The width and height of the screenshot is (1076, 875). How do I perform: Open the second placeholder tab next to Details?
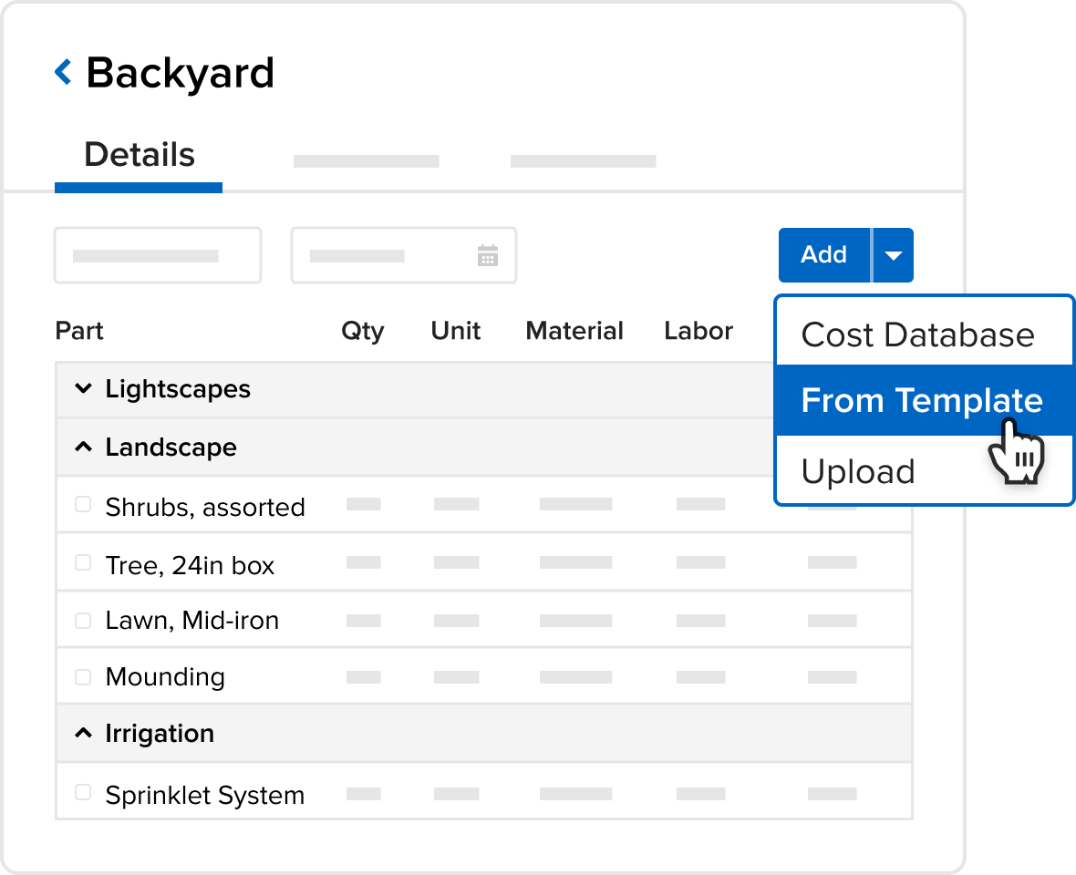pos(367,161)
